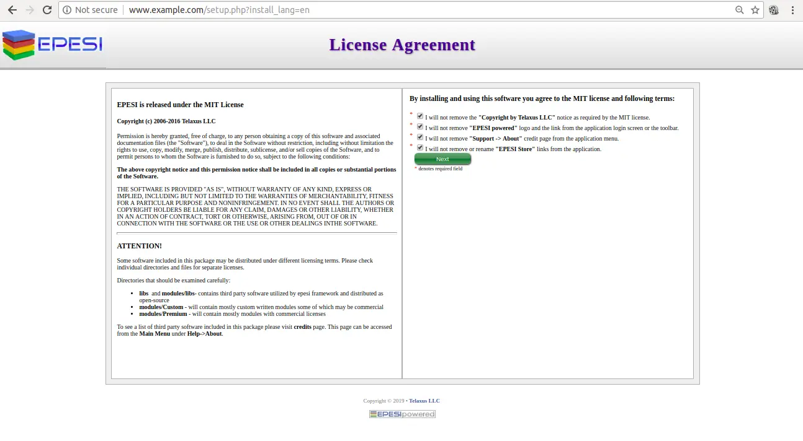Image resolution: width=803 pixels, height=441 pixels.
Task: Bookmark this page with the star icon
Action: (x=755, y=10)
